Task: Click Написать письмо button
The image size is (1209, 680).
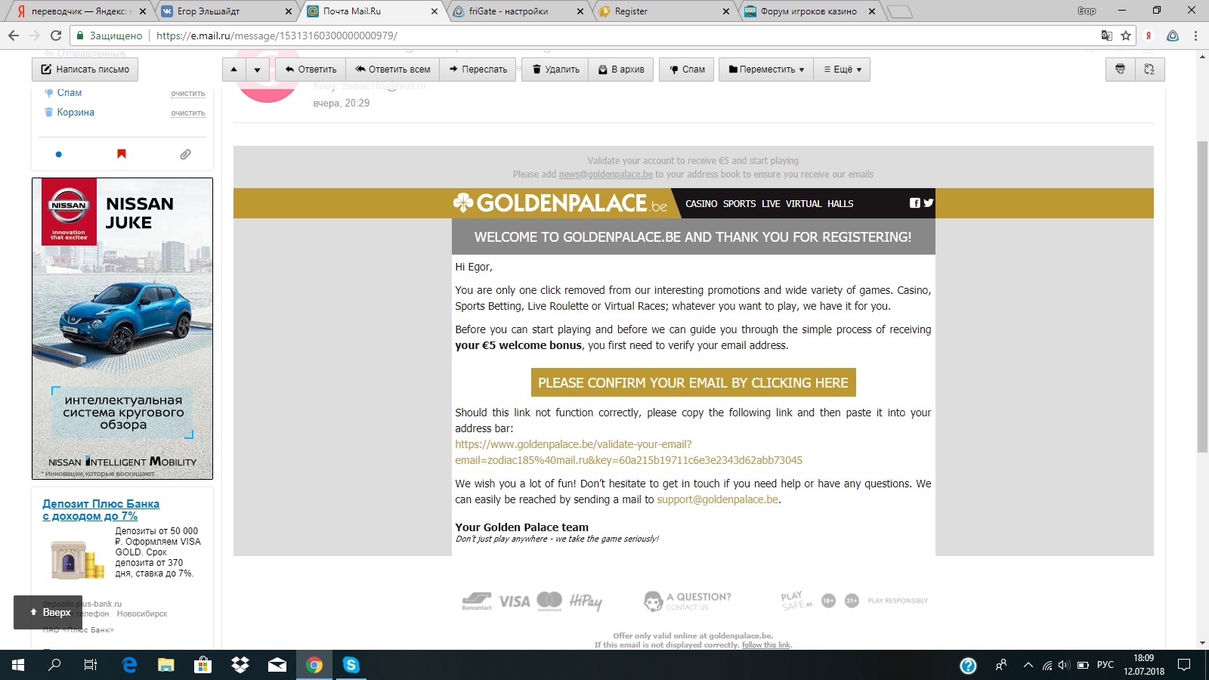Action: 85,70
